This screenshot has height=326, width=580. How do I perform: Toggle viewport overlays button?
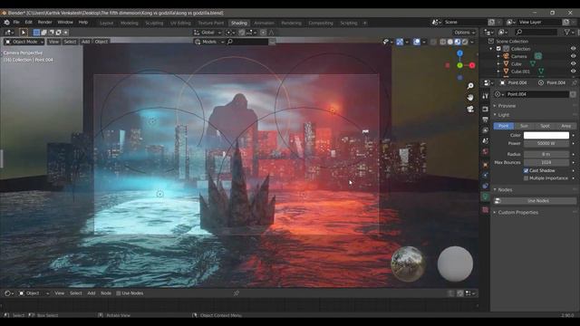[417, 42]
